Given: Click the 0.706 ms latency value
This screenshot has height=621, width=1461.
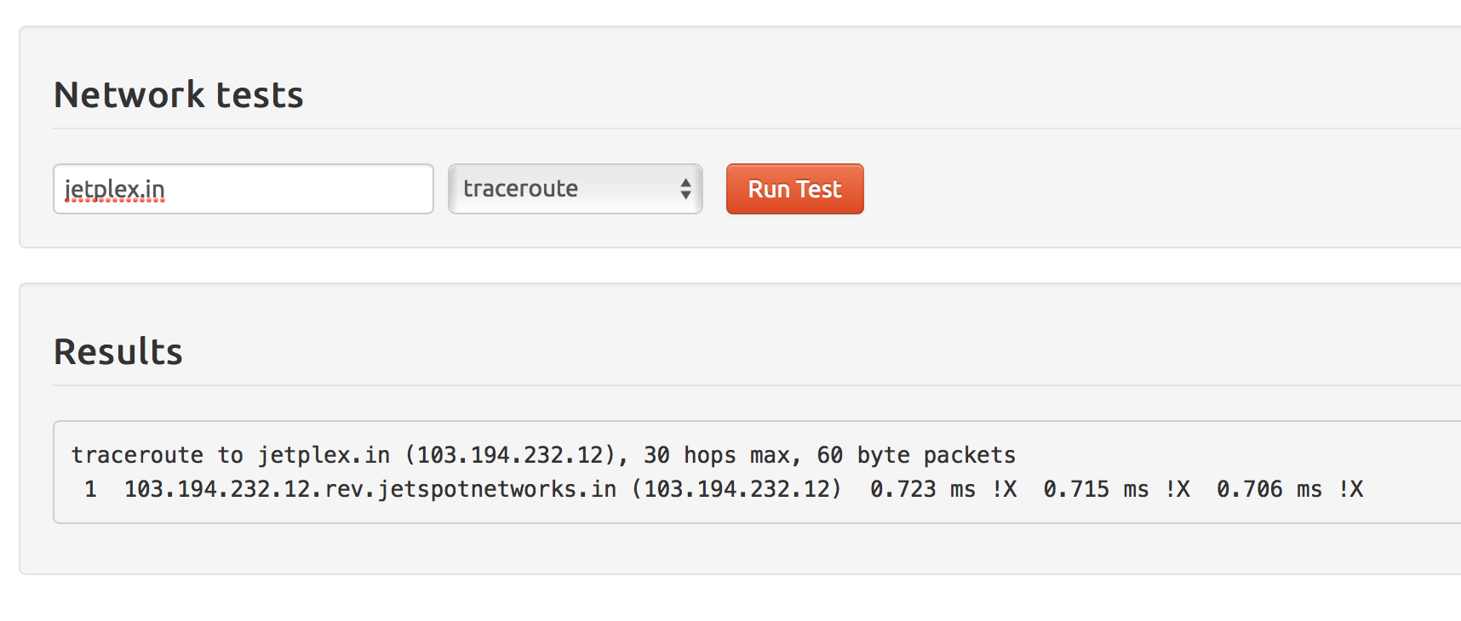Looking at the screenshot, I should 1269,489.
